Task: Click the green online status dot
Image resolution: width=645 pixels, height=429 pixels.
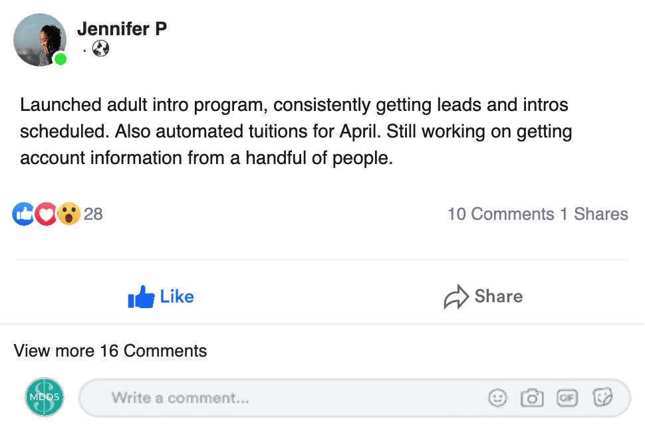Action: pos(61,60)
